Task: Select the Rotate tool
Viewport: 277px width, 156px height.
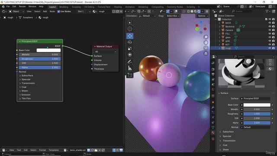Action: [x=130, y=42]
